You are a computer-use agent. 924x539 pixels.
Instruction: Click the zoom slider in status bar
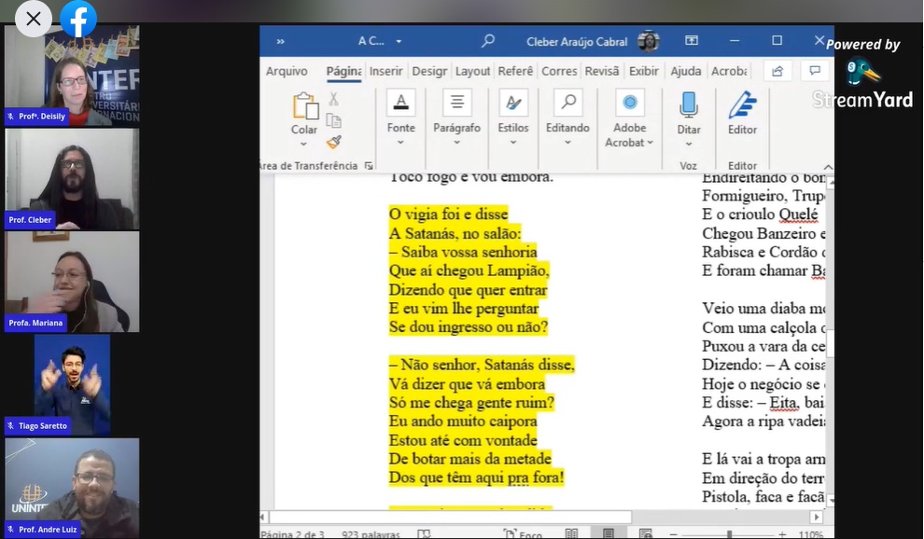pyautogui.click(x=728, y=534)
